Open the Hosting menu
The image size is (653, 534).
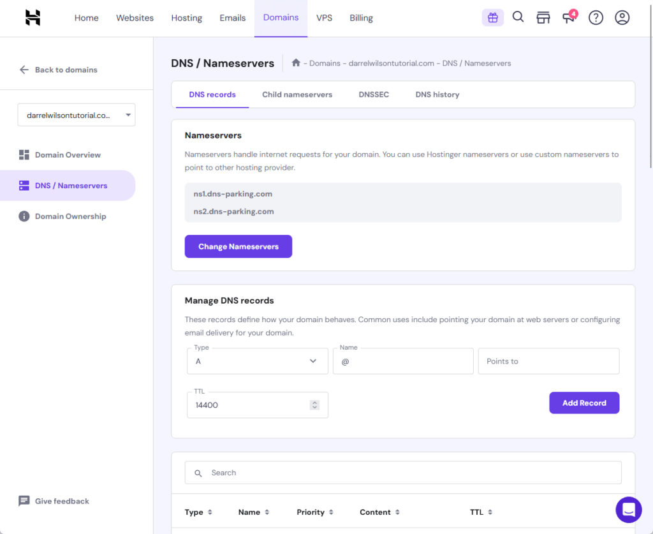tap(187, 18)
